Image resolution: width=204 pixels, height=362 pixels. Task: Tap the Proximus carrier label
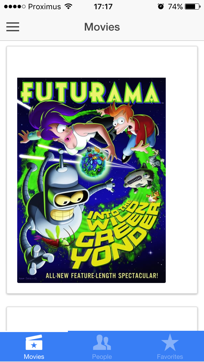(44, 6)
